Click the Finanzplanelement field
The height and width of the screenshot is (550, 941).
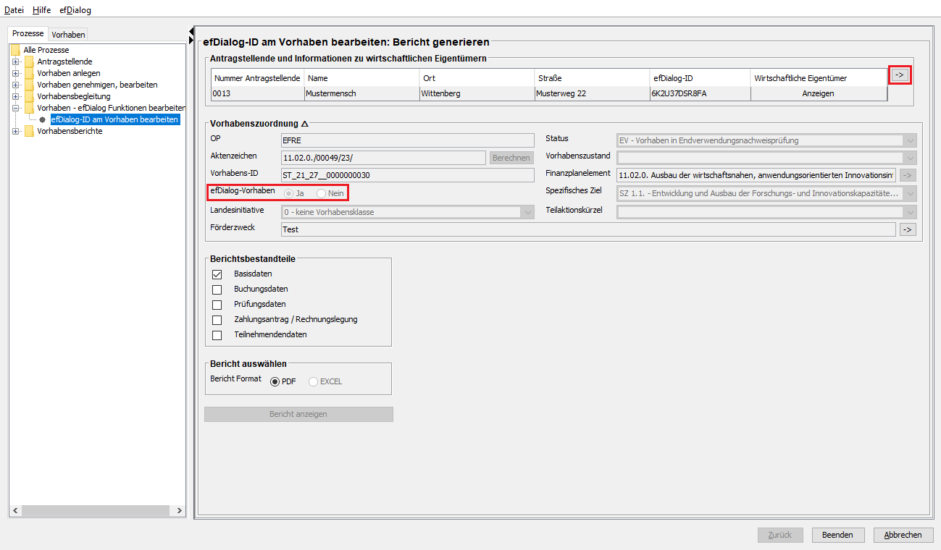coord(756,175)
